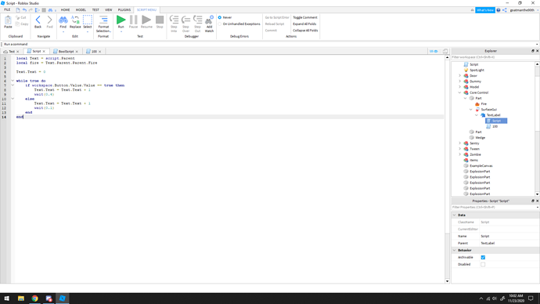The height and width of the screenshot is (304, 540).
Task: Click Go to Script Error
Action: pos(277,17)
